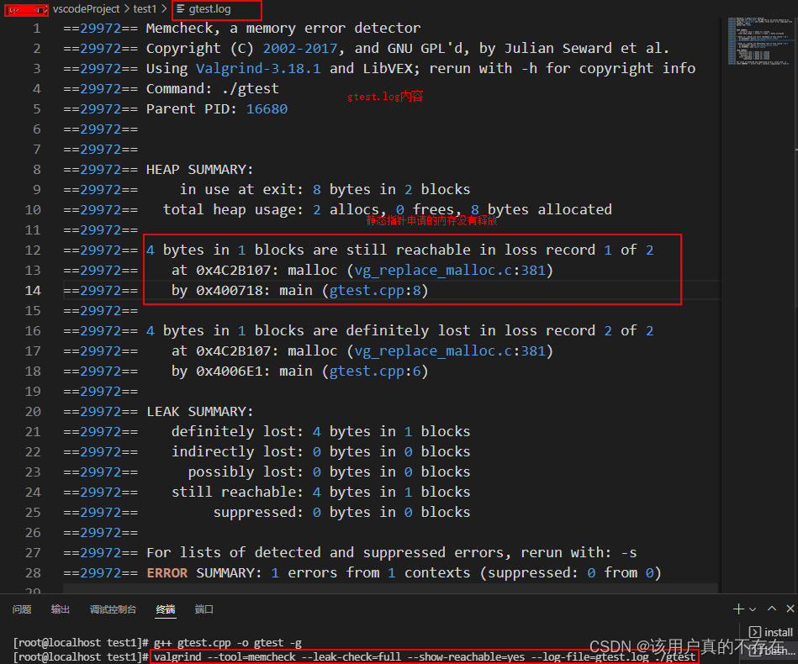The image size is (798, 664).
Task: Click the 'ERROR' word on line 28
Action: [167, 573]
